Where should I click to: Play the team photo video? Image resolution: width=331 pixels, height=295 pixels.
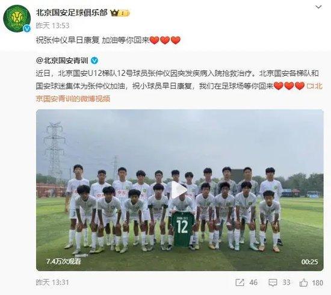click(179, 190)
